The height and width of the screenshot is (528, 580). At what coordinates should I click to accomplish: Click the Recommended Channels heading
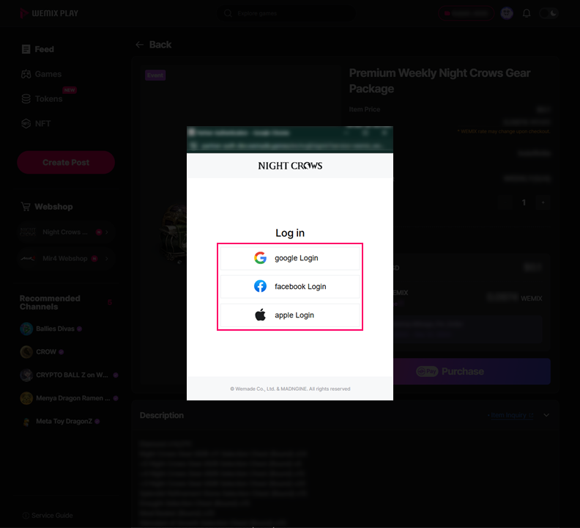pyautogui.click(x=50, y=302)
